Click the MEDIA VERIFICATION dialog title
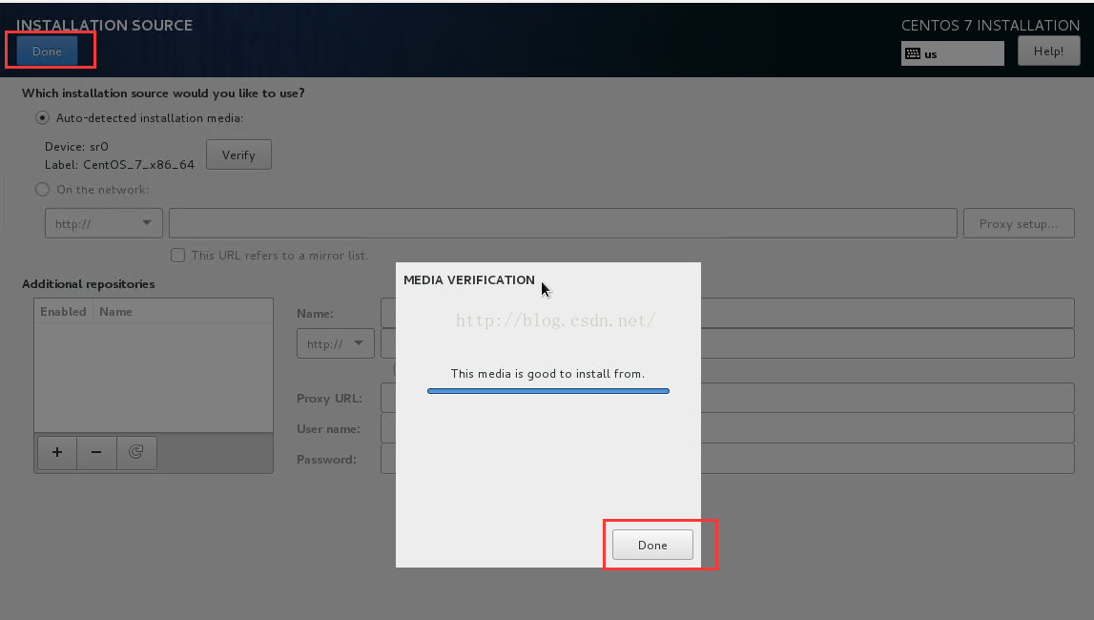This screenshot has width=1094, height=620. [469, 279]
